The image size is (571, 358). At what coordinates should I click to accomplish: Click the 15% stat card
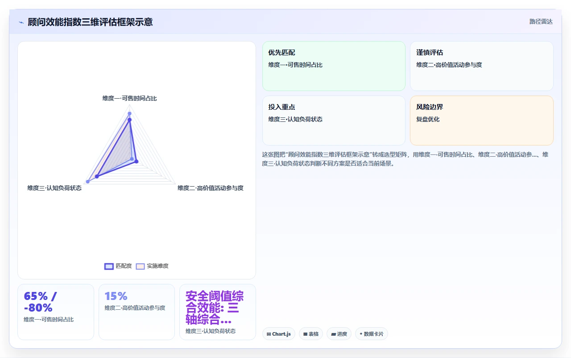(137, 312)
